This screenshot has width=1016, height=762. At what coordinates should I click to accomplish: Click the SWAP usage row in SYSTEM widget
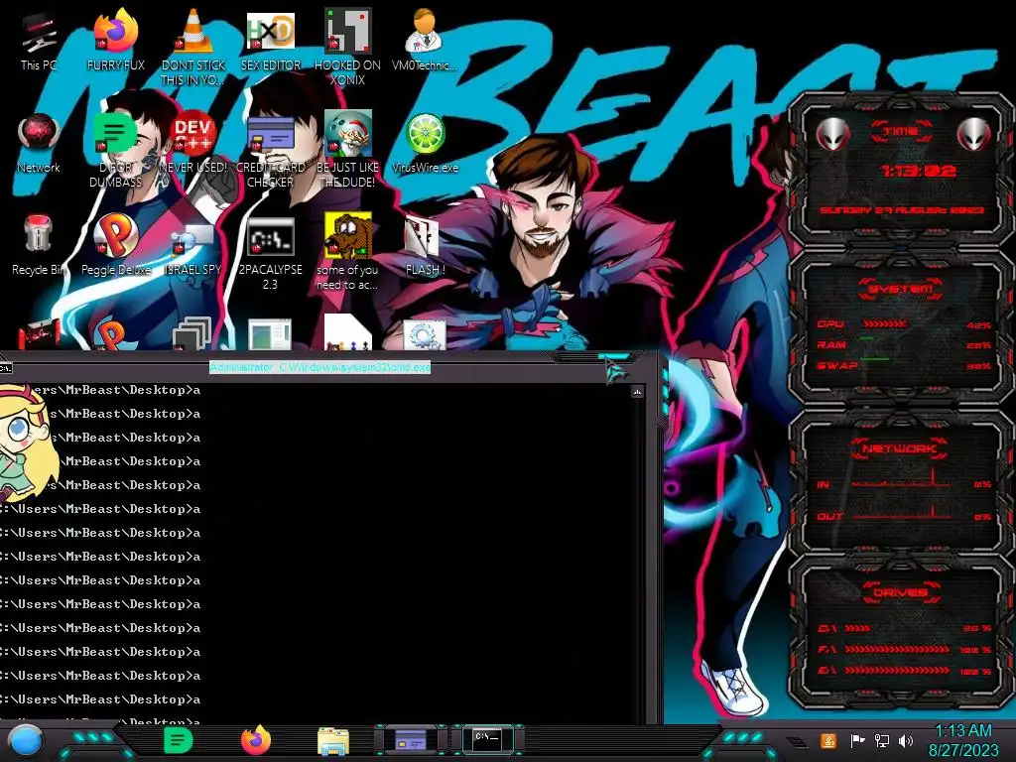904,365
